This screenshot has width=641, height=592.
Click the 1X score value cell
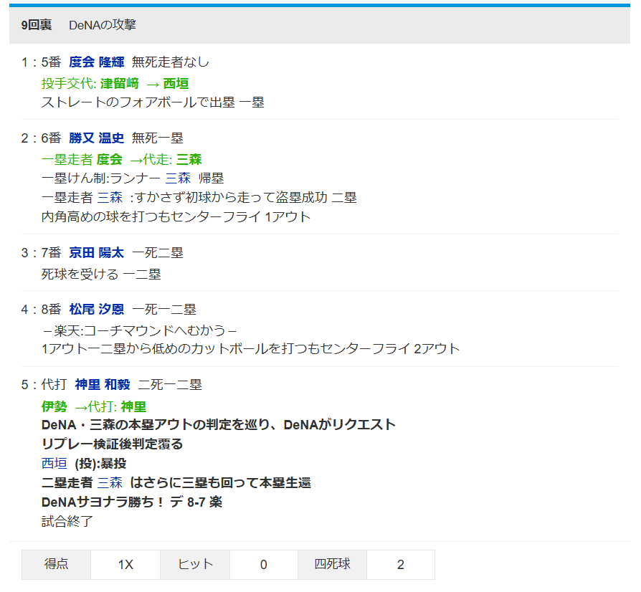coord(125,564)
